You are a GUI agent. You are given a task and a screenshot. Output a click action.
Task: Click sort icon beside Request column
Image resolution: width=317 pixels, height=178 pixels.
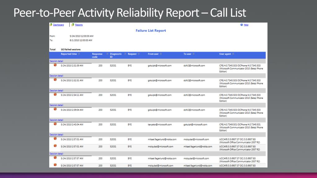coord(139,54)
